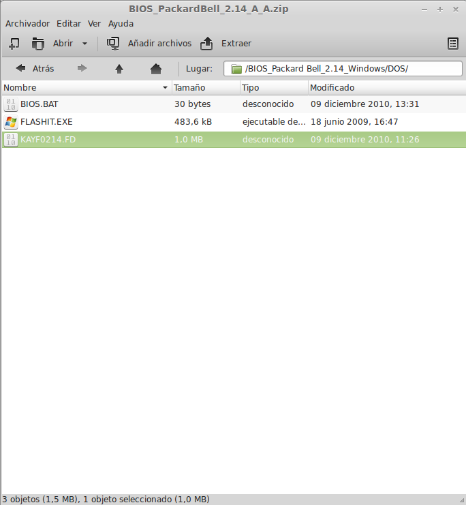Image resolution: width=466 pixels, height=505 pixels.
Task: Click the 30 bytes size cell
Action: [x=193, y=104]
